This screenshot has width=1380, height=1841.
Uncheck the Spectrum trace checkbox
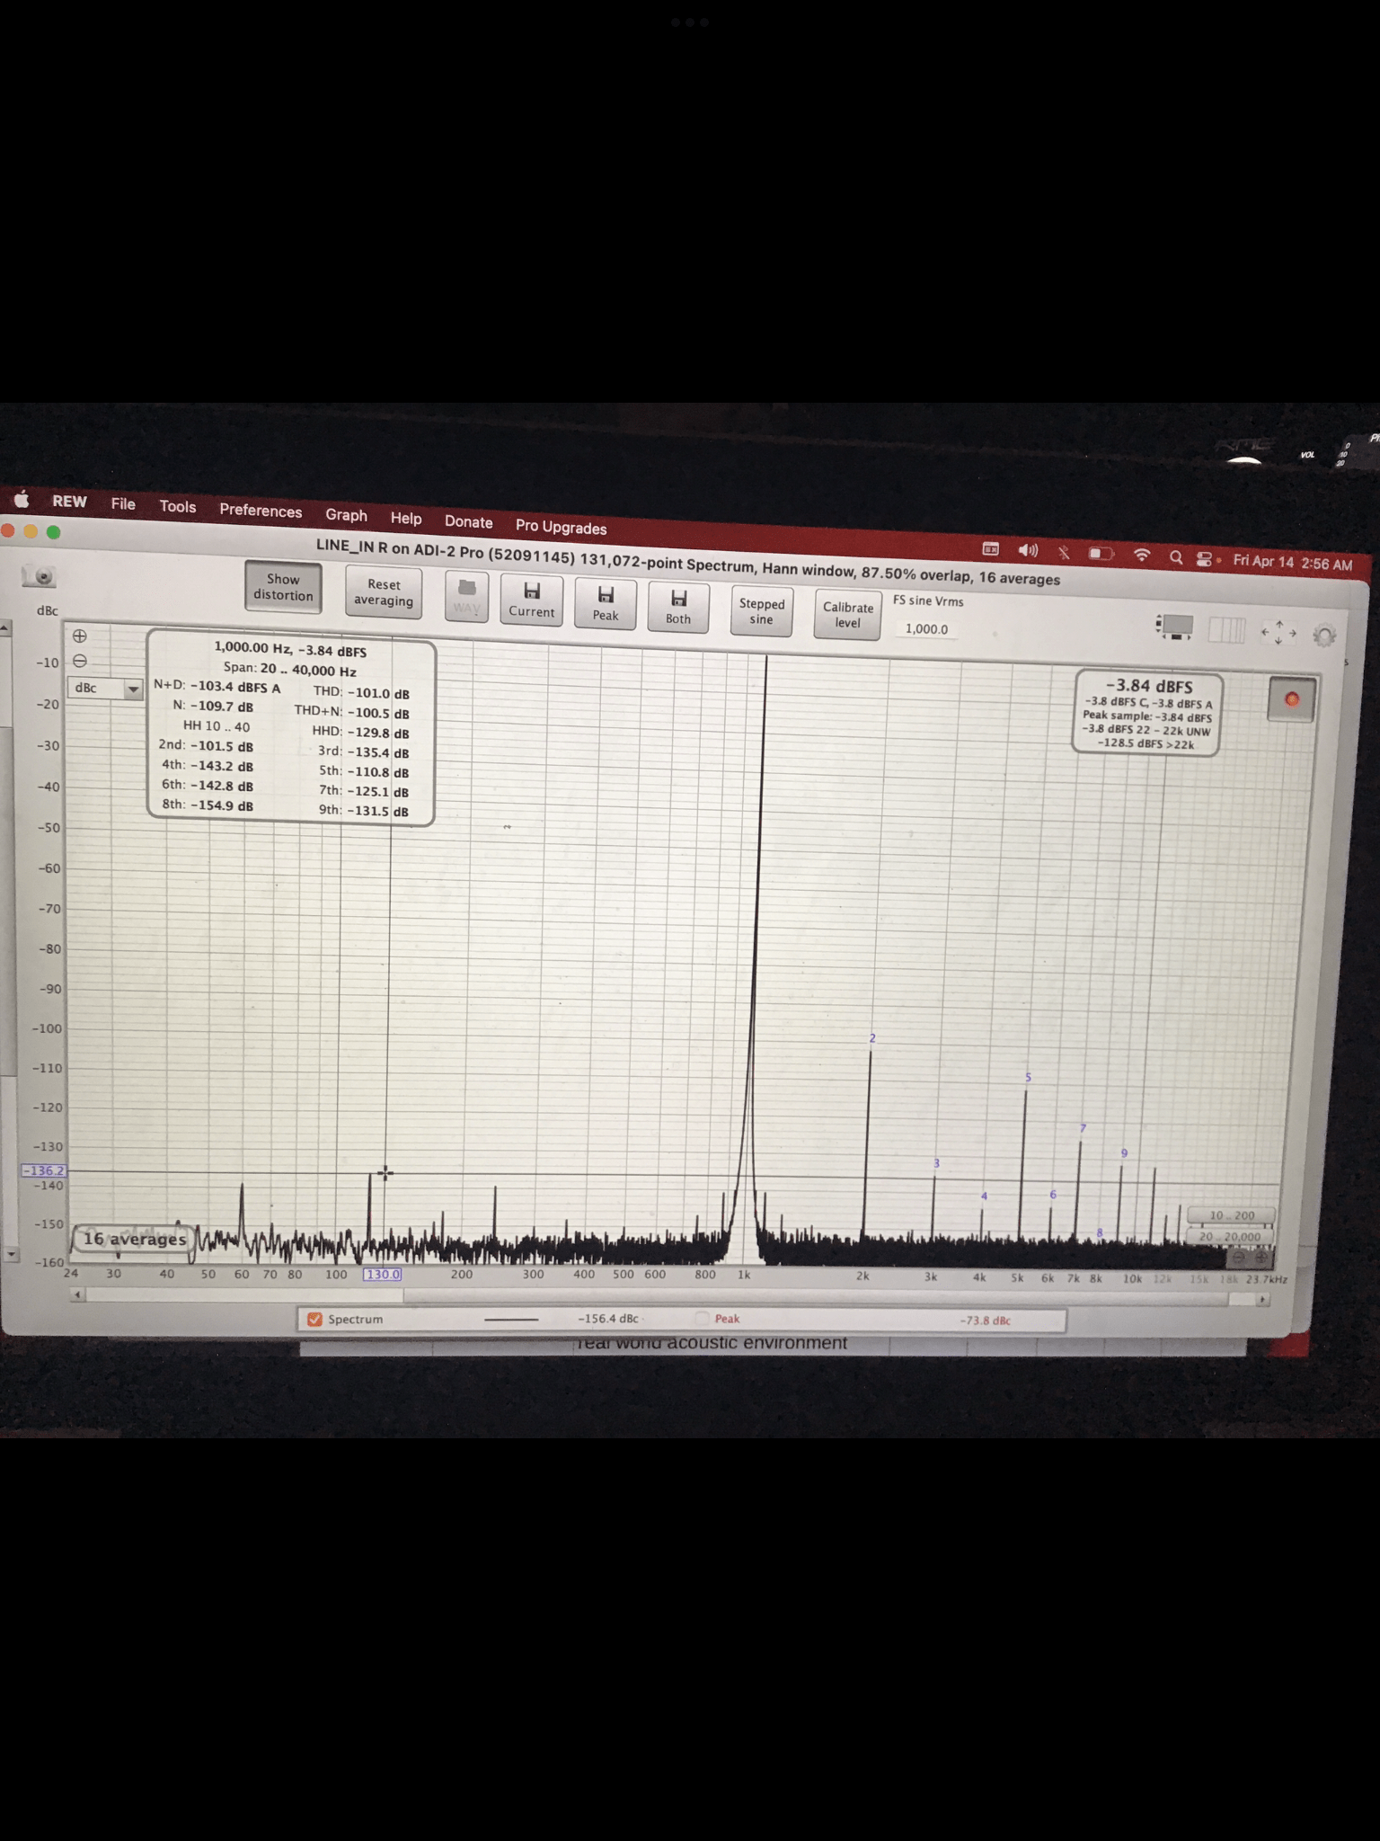314,1319
